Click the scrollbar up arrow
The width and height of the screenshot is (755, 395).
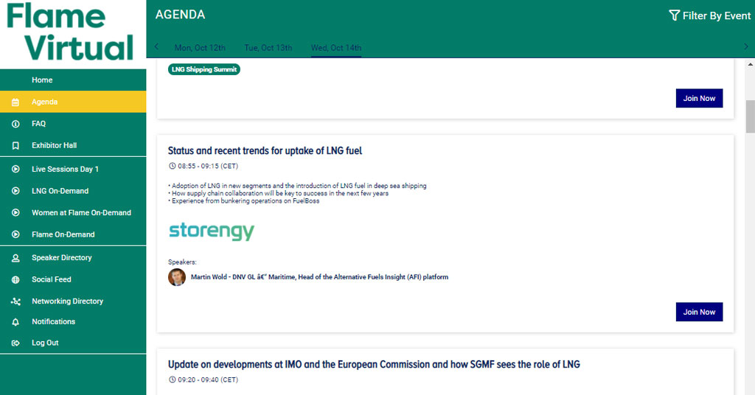coord(750,64)
